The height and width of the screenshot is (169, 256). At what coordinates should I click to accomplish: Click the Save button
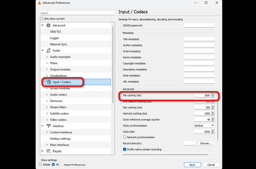pyautogui.click(x=192, y=165)
